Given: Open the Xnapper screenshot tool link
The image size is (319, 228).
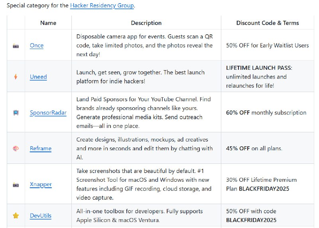Looking at the screenshot, I should [41, 185].
